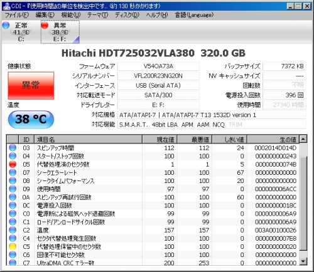Click the interface field USB (Serial ATA)

click(158, 85)
